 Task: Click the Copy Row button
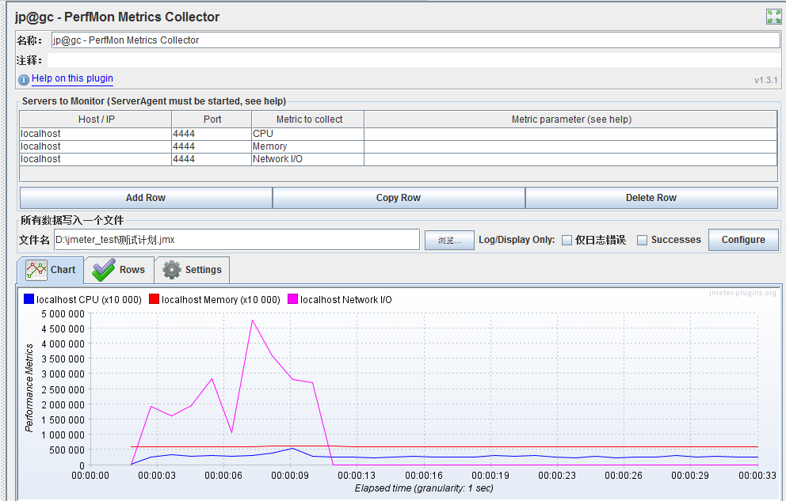399,198
